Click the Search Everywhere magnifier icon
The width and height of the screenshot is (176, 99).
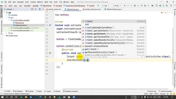171,5
